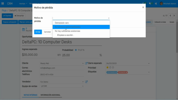Viewport: 178px width, 100px height.
Task: Set priority to third star
Action: tap(113, 67)
